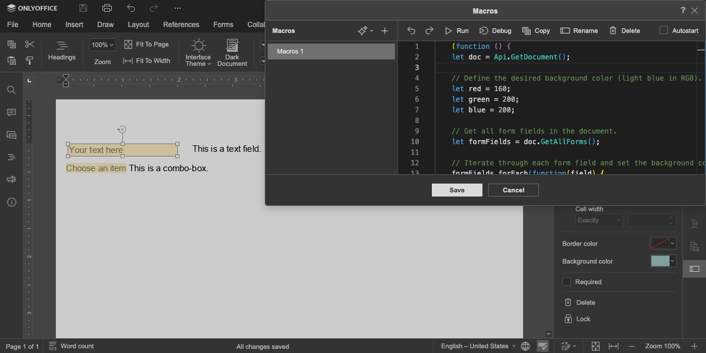
Task: Click the Cut scissors icon
Action: coord(29,44)
